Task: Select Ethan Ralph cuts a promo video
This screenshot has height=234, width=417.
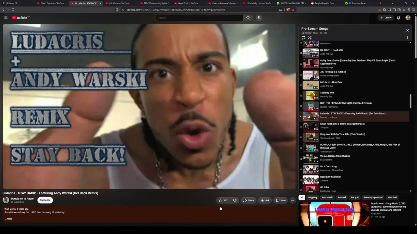Action: [354, 126]
